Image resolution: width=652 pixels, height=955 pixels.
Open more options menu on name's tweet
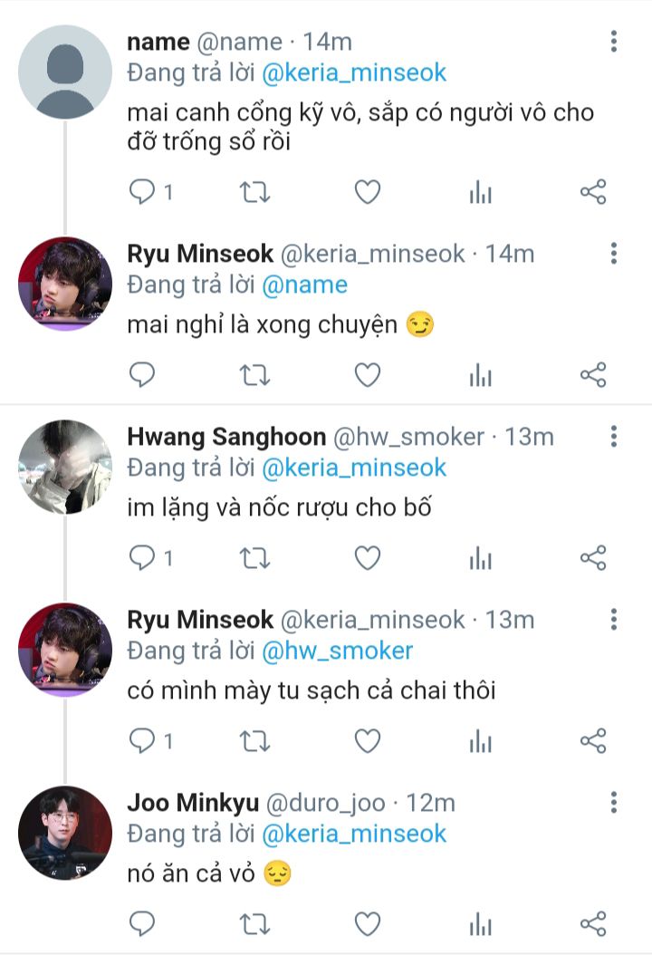(614, 42)
